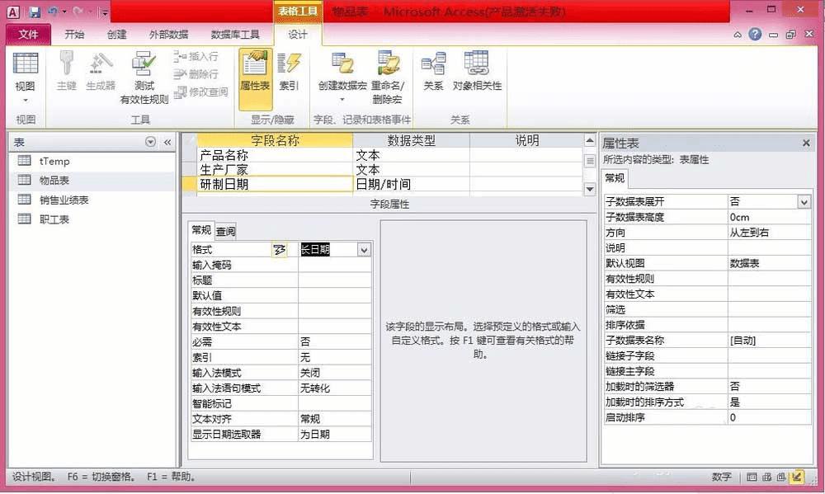Open the 索引 indexes icon
Viewport: 825px width, 494px height.
click(x=289, y=71)
